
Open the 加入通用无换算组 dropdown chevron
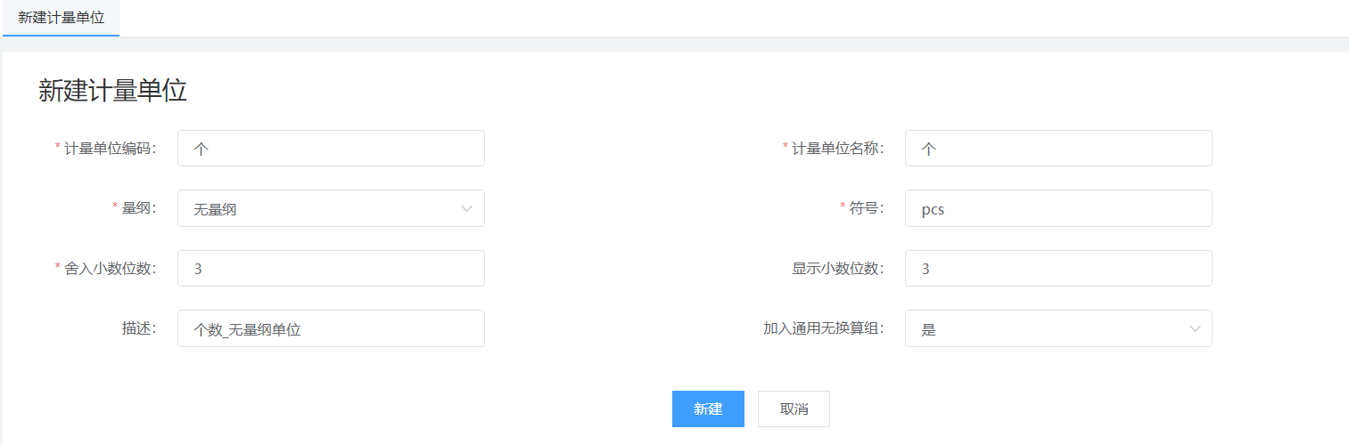tap(1195, 328)
